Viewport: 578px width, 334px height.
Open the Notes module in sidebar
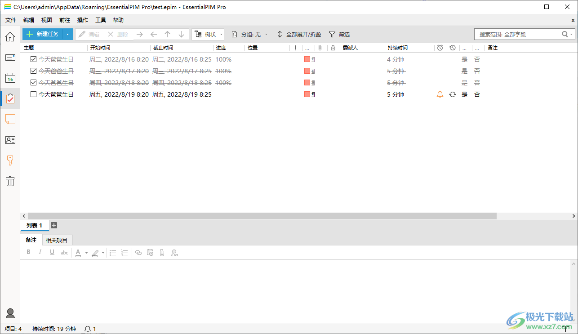10,119
